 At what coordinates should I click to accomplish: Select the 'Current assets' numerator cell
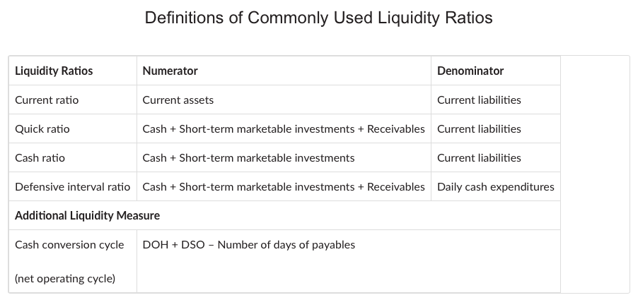click(x=178, y=100)
